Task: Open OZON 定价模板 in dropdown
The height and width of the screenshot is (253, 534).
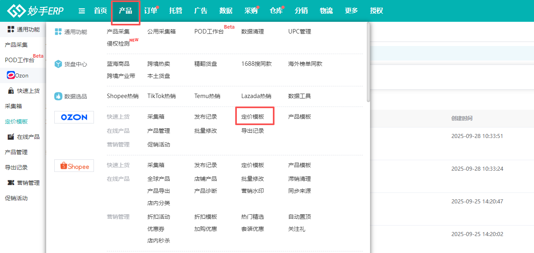Action: coord(253,117)
